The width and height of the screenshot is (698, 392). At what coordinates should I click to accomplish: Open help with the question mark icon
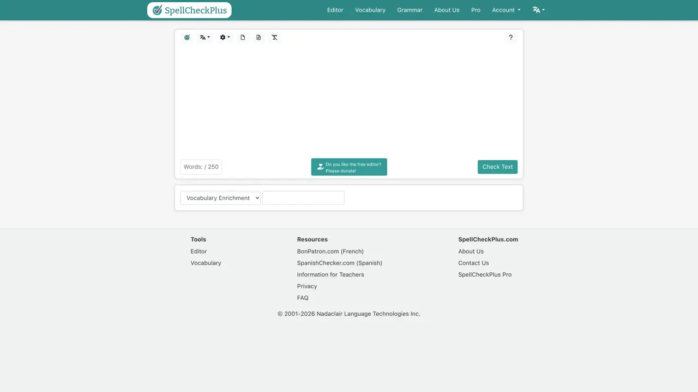pyautogui.click(x=510, y=38)
